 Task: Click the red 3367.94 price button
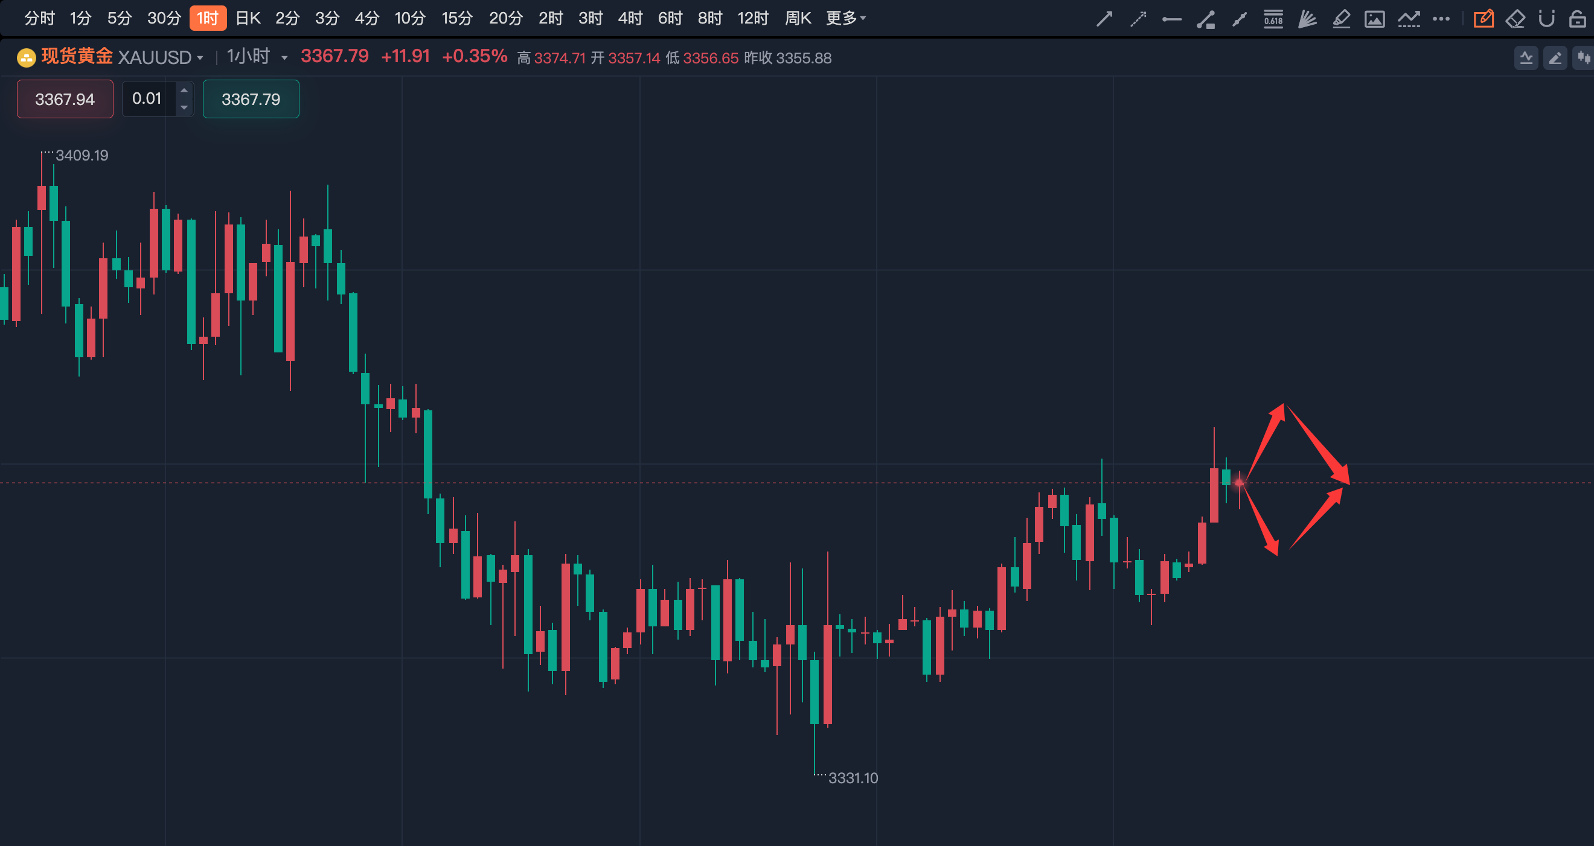point(65,99)
